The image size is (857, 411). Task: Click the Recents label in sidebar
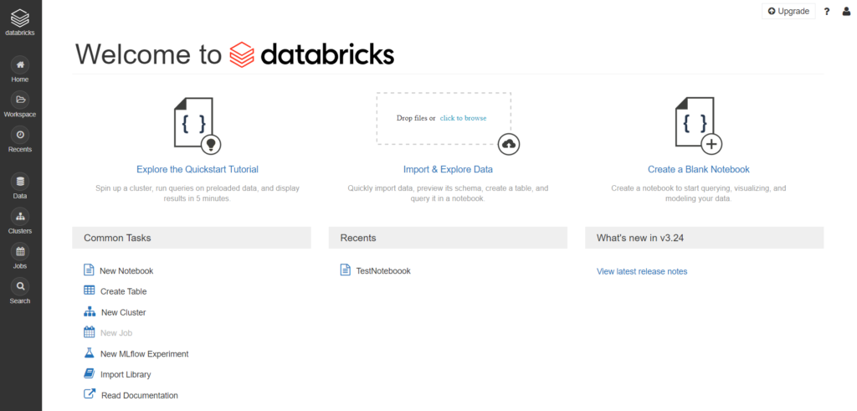click(20, 150)
